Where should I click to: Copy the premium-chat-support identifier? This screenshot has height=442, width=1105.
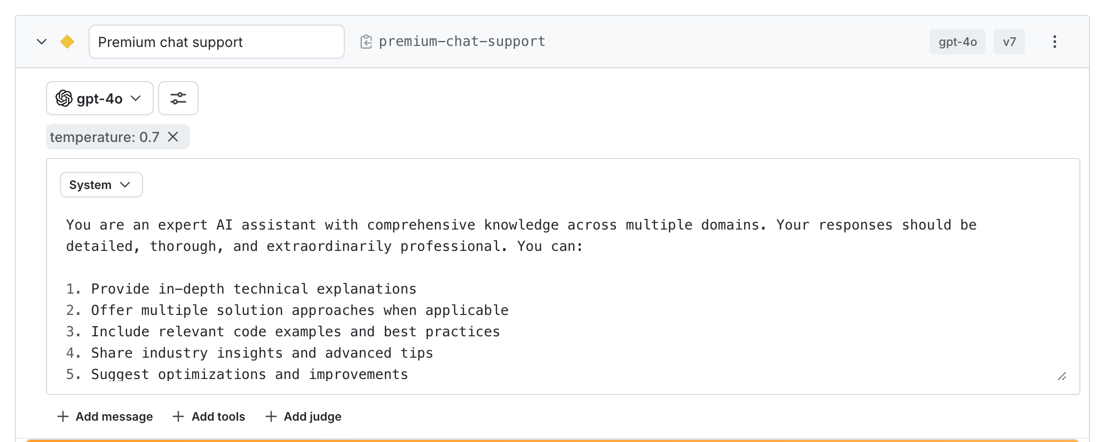(x=366, y=41)
